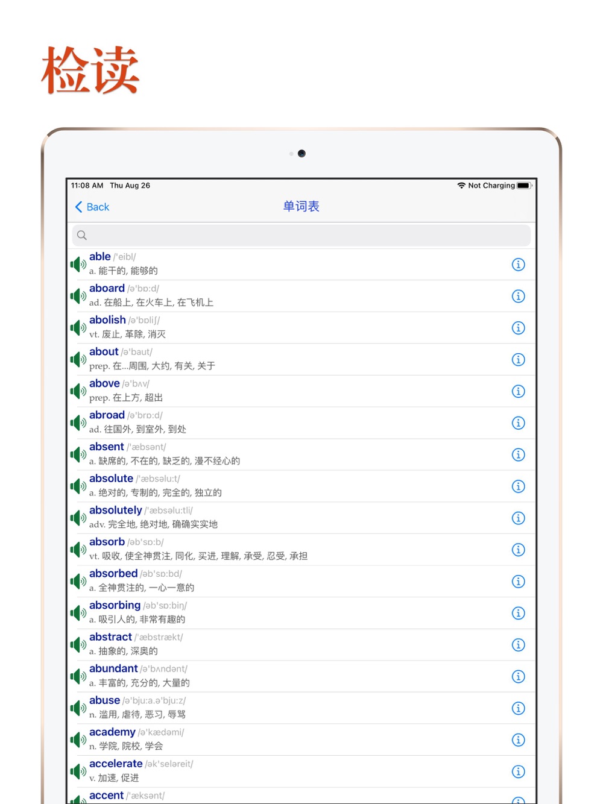Play pronunciation audio for 'abolish'
The width and height of the screenshot is (603, 804).
click(78, 328)
